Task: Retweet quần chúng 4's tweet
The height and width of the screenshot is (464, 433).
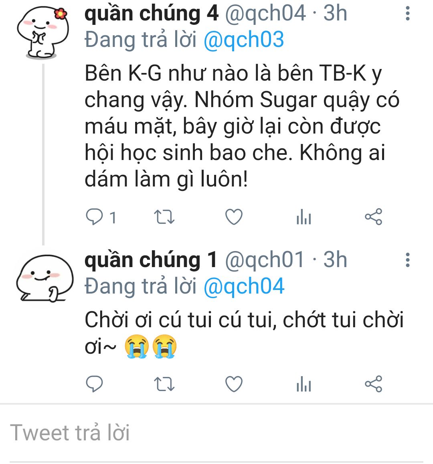Action: (164, 217)
